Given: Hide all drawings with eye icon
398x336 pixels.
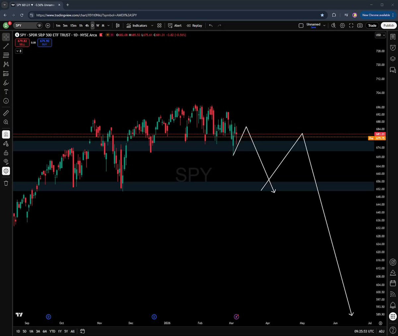Looking at the screenshot, I should pyautogui.click(x=6, y=162).
